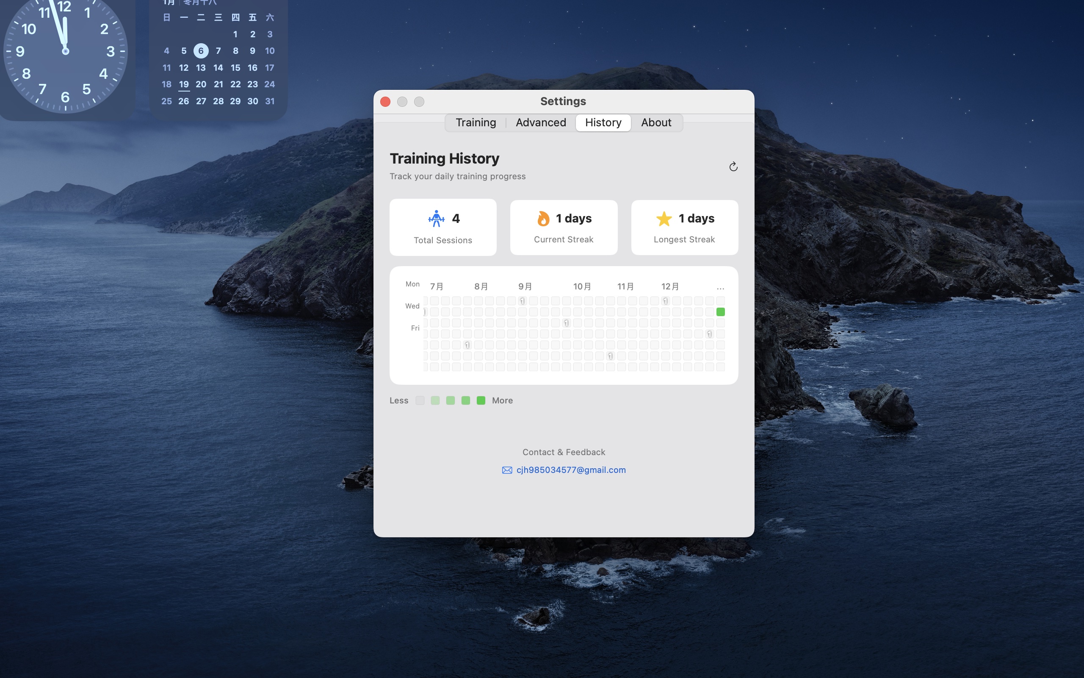Image resolution: width=1084 pixels, height=678 pixels.
Task: Switch to the Training tab
Action: [x=476, y=122]
